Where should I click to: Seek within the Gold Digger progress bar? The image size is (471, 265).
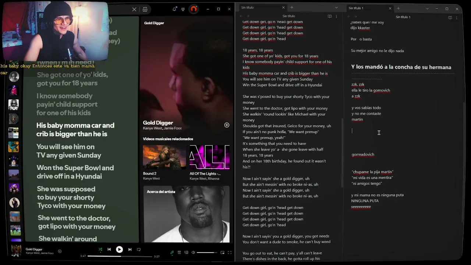click(x=120, y=256)
